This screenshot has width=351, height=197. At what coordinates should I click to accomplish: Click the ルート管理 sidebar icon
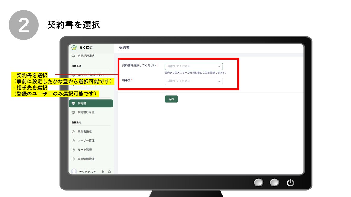coord(73,150)
